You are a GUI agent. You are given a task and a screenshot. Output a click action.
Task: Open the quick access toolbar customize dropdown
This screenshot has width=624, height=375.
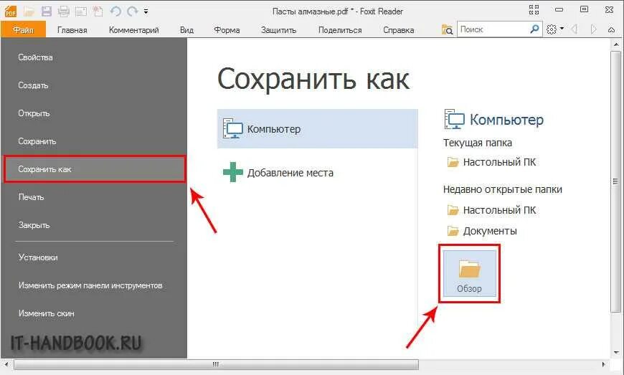(146, 11)
